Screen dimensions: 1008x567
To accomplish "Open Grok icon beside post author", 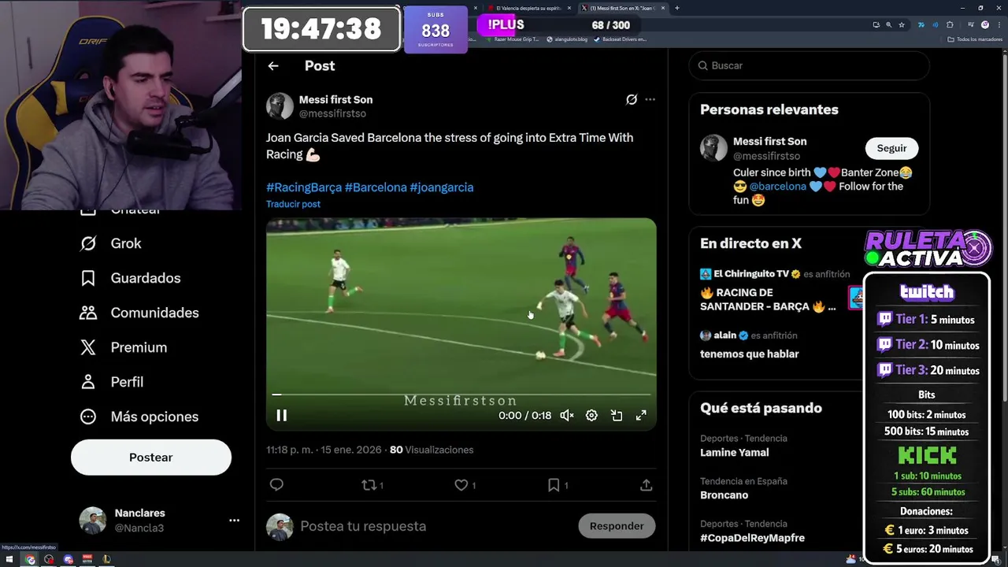I will tap(631, 99).
